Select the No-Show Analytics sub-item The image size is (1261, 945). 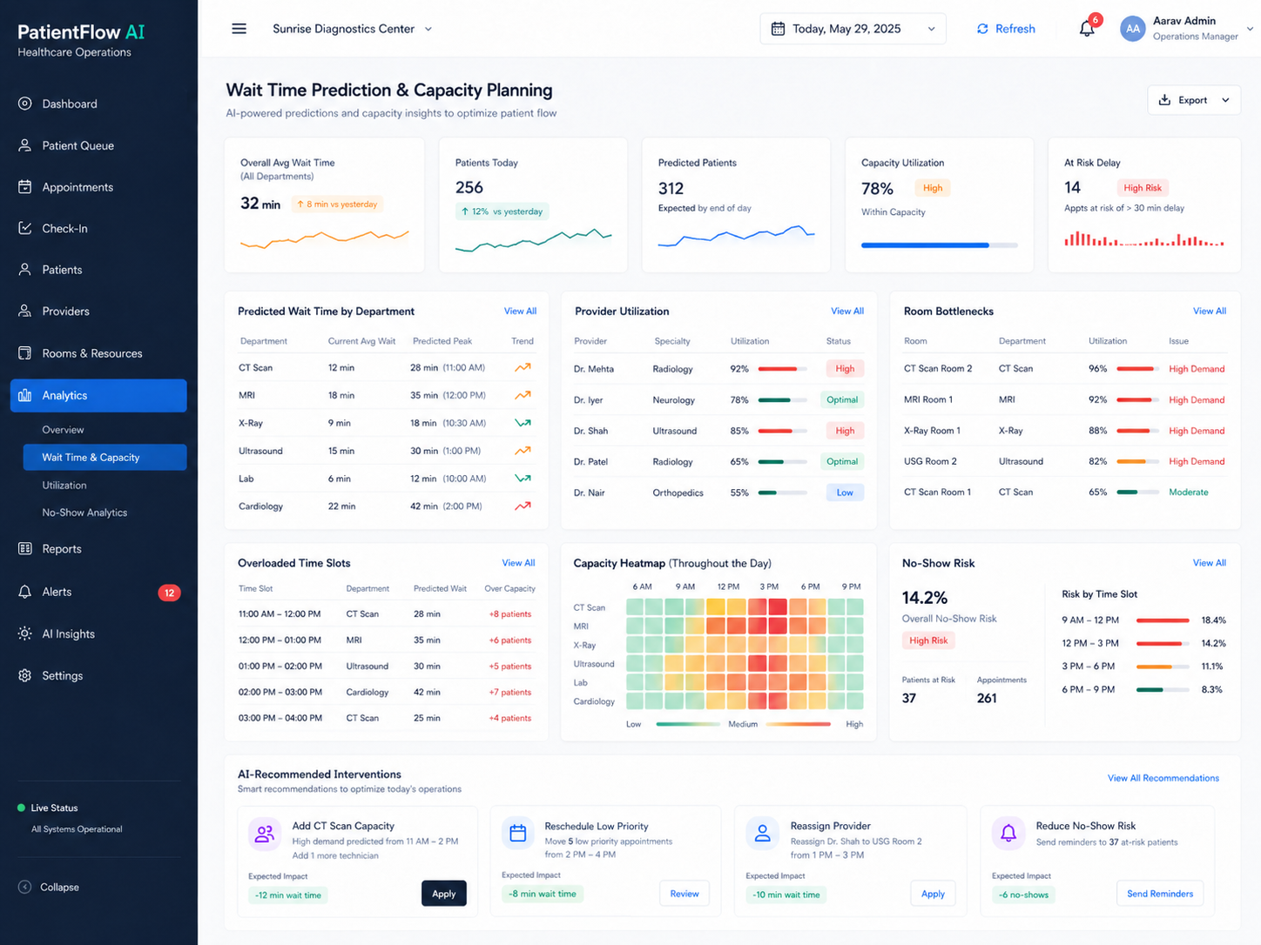84,513
